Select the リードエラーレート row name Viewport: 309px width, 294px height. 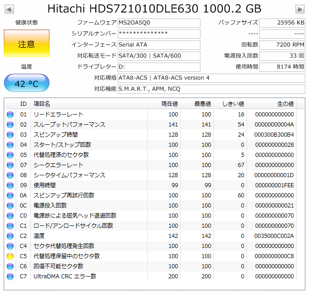pos(58,115)
